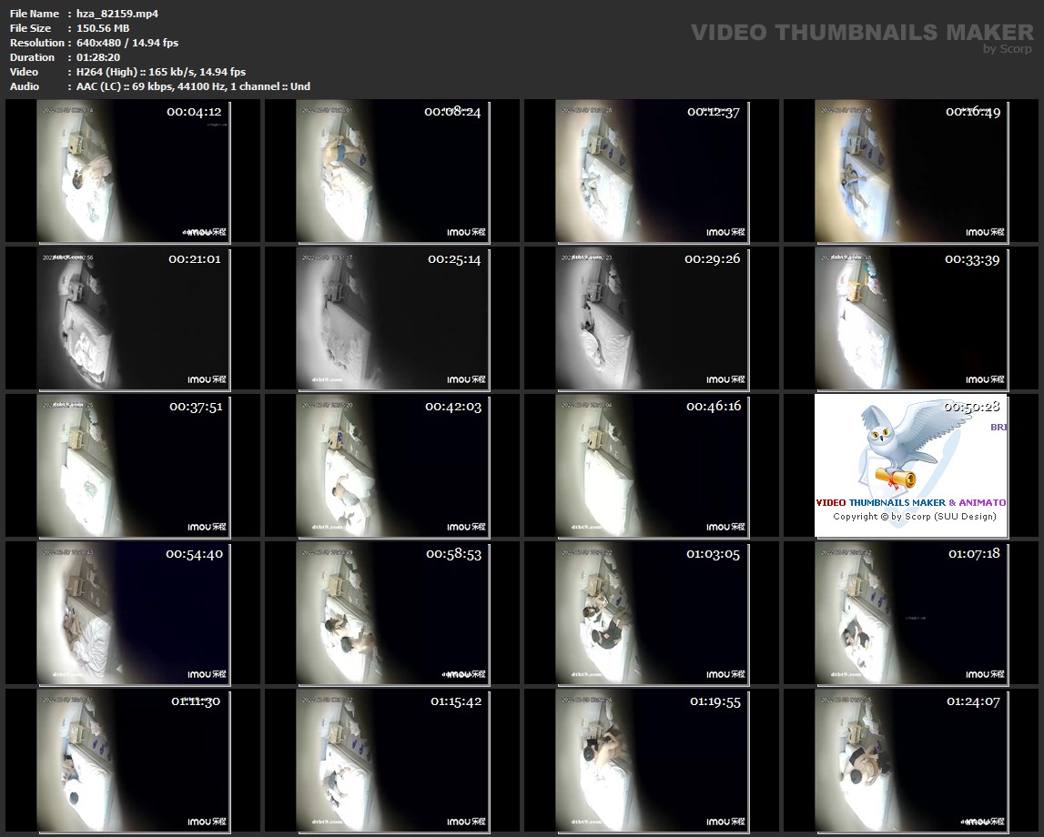
Task: Select the thumbnail stamped 00:08:24
Action: click(393, 171)
